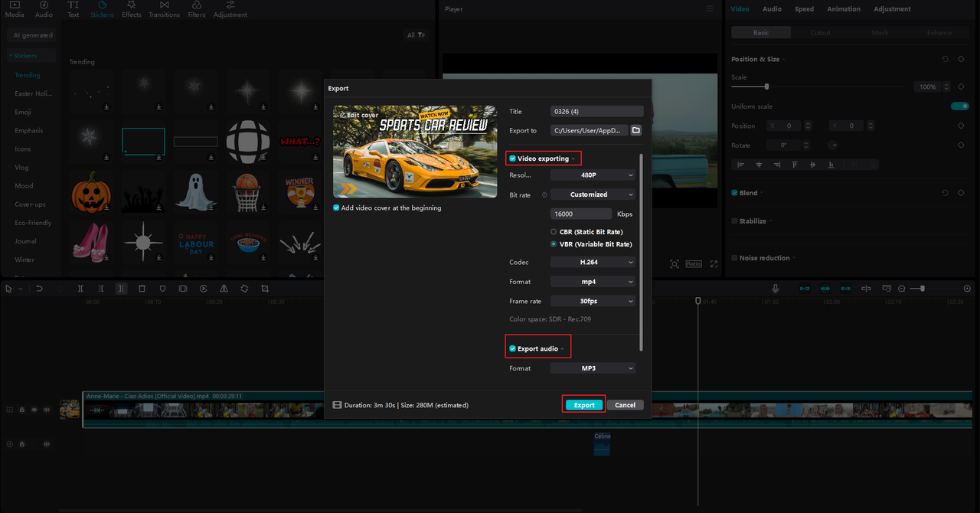Open the Bit rate dropdown showing Customized
The image size is (980, 513).
593,194
